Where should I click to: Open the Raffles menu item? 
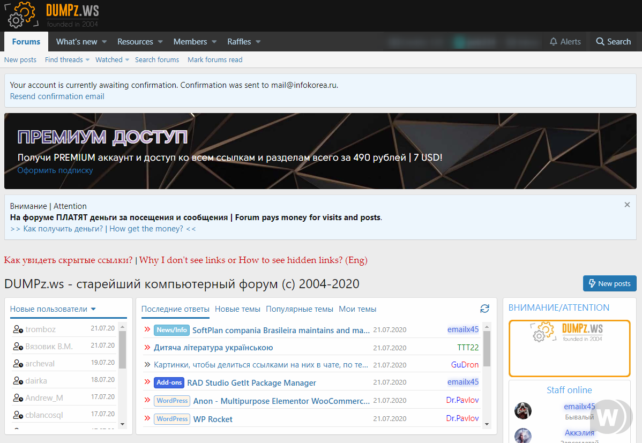[x=239, y=42]
